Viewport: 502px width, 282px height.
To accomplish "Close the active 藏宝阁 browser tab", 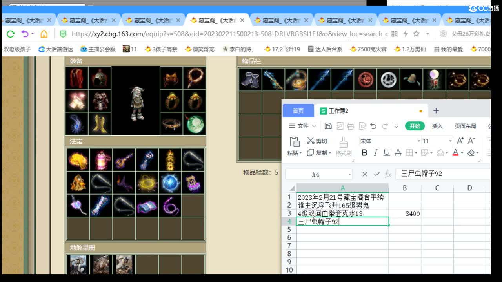I will (242, 20).
